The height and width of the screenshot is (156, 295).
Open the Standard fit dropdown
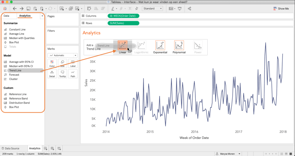152,9
